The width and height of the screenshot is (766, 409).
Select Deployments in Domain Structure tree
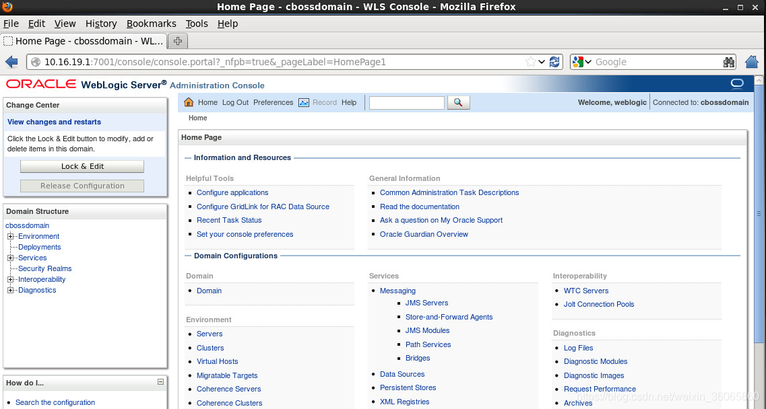click(x=40, y=247)
